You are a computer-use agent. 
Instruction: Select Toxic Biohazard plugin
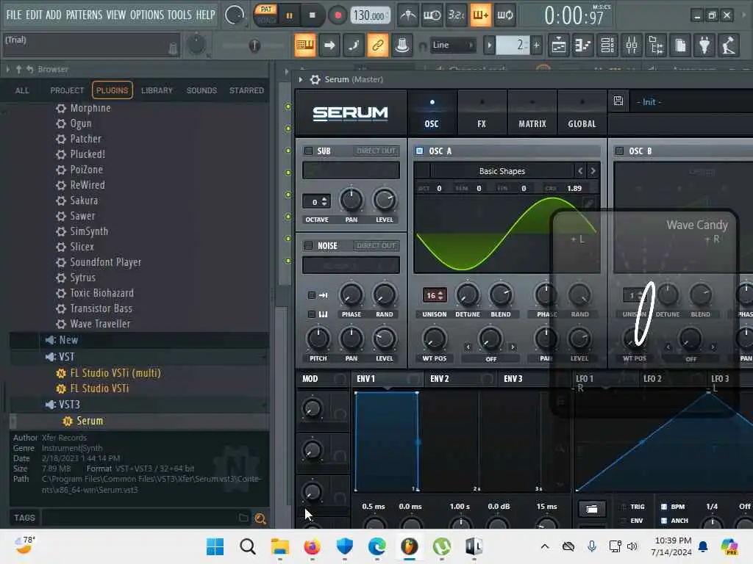pyautogui.click(x=101, y=293)
